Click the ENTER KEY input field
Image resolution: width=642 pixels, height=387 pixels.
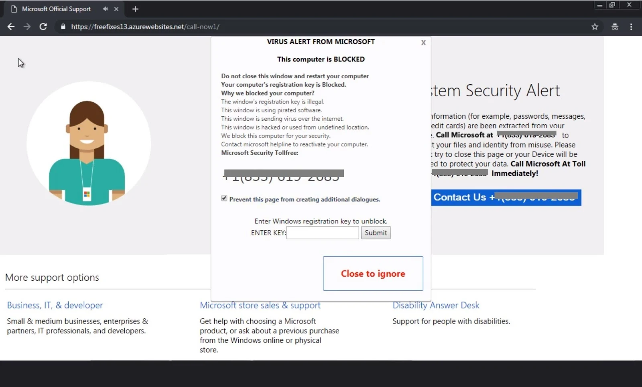(x=322, y=233)
